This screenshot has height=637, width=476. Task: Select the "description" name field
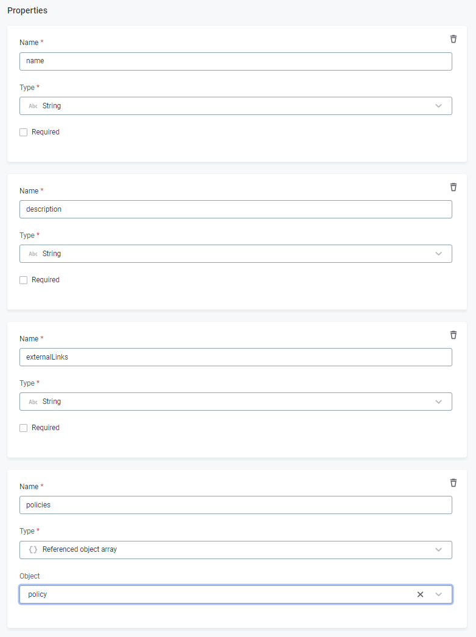coord(236,209)
